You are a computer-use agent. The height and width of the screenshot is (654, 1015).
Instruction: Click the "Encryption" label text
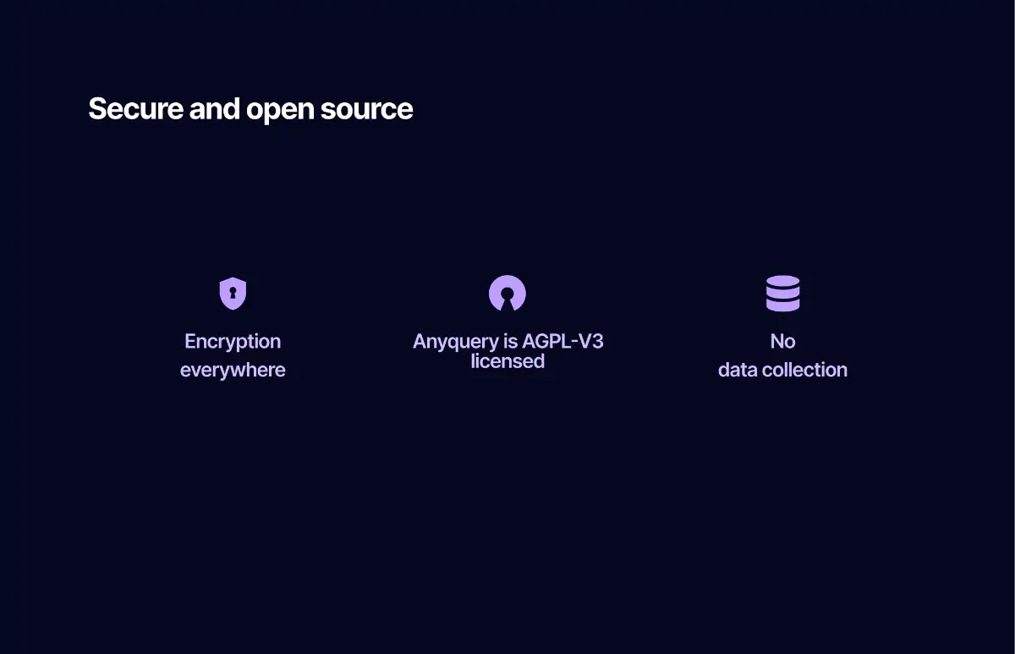click(233, 342)
